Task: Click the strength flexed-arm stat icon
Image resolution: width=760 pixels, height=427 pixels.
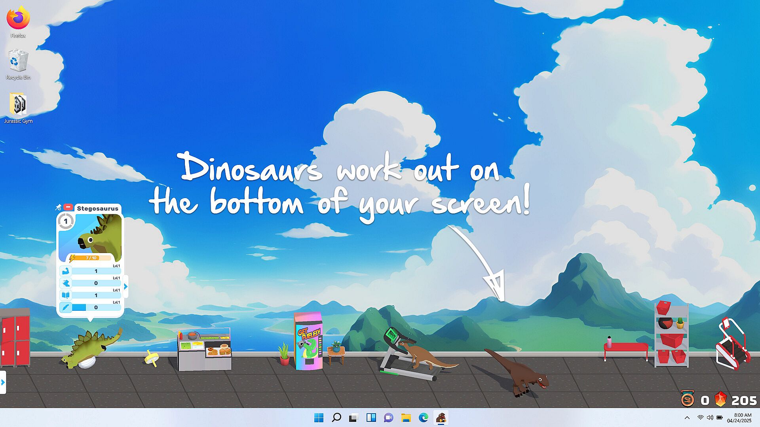Action: click(x=65, y=271)
